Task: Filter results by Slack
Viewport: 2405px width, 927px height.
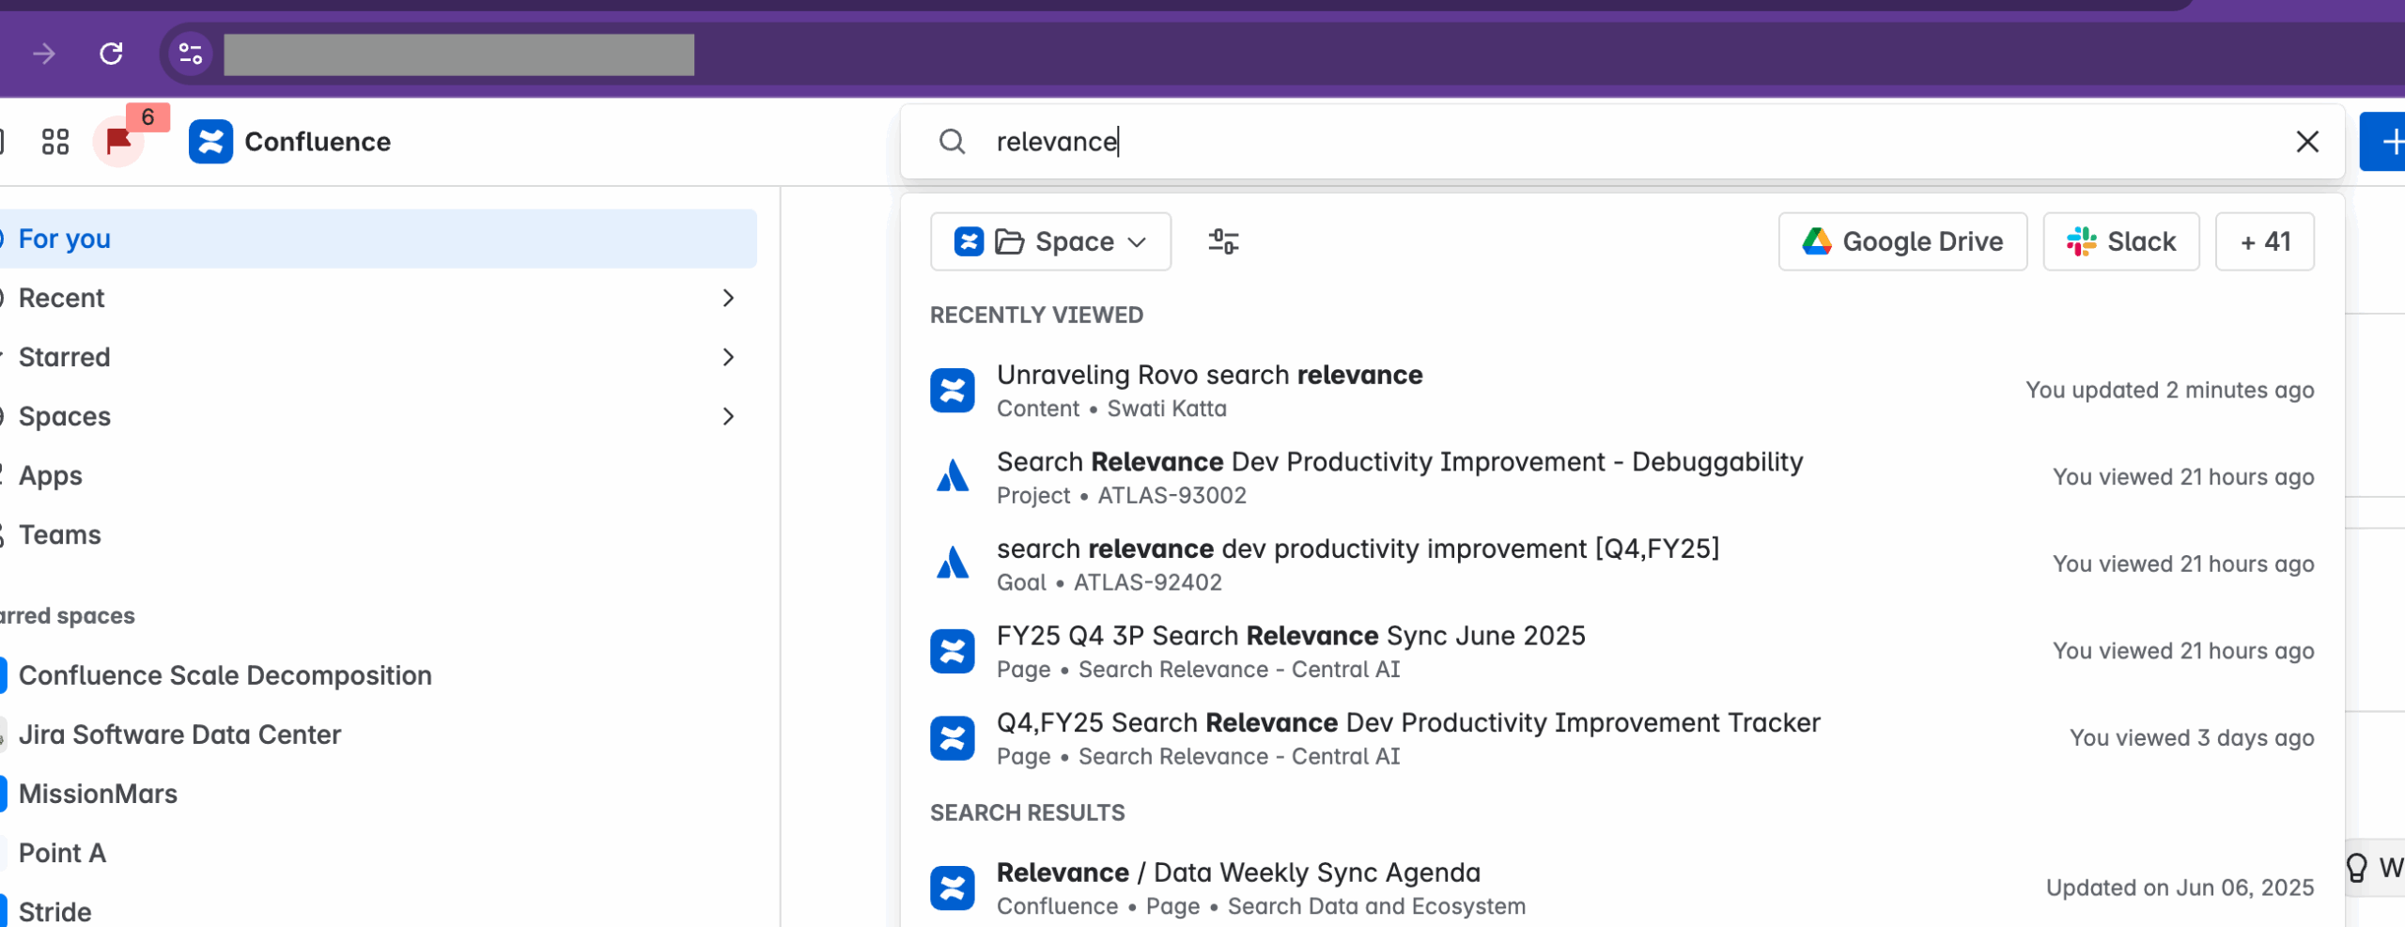Action: pyautogui.click(x=2120, y=242)
